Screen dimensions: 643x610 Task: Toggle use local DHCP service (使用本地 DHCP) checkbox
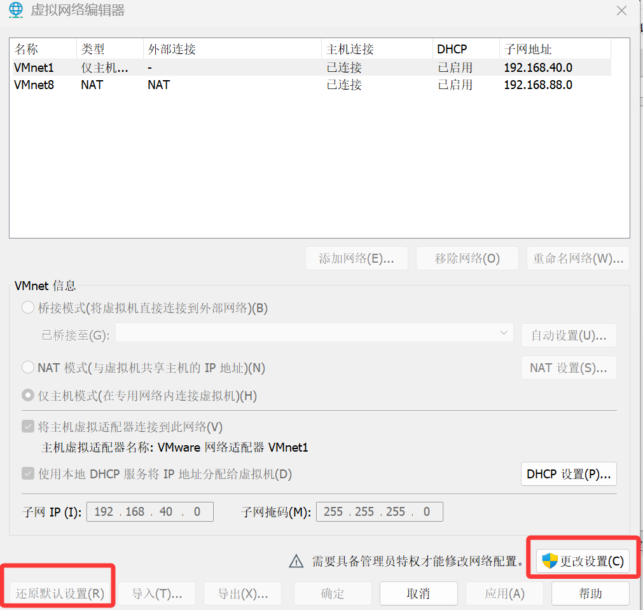(28, 474)
